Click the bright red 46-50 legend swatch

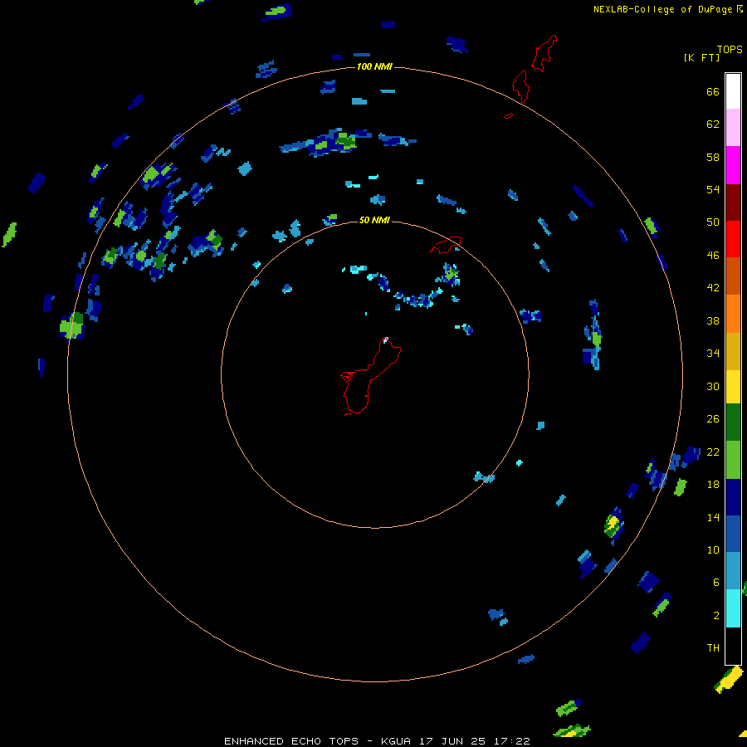coord(733,239)
